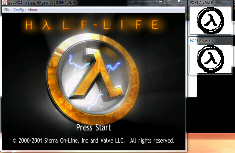Open the Config menu
Screen dimensions: 235x153
[x=19, y=10]
